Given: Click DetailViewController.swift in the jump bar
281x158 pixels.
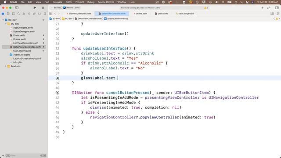Looking at the screenshot, I should tap(88, 18).
